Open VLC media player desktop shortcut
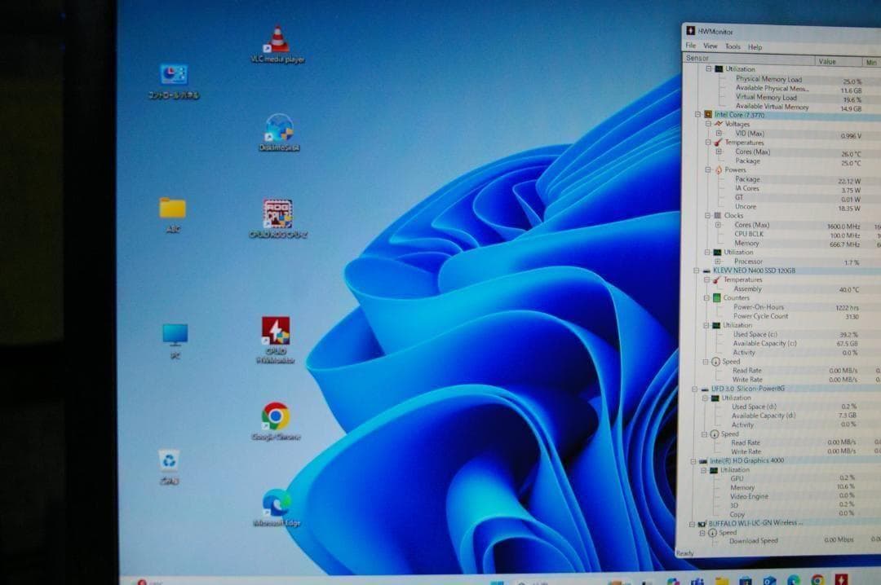 (279, 42)
